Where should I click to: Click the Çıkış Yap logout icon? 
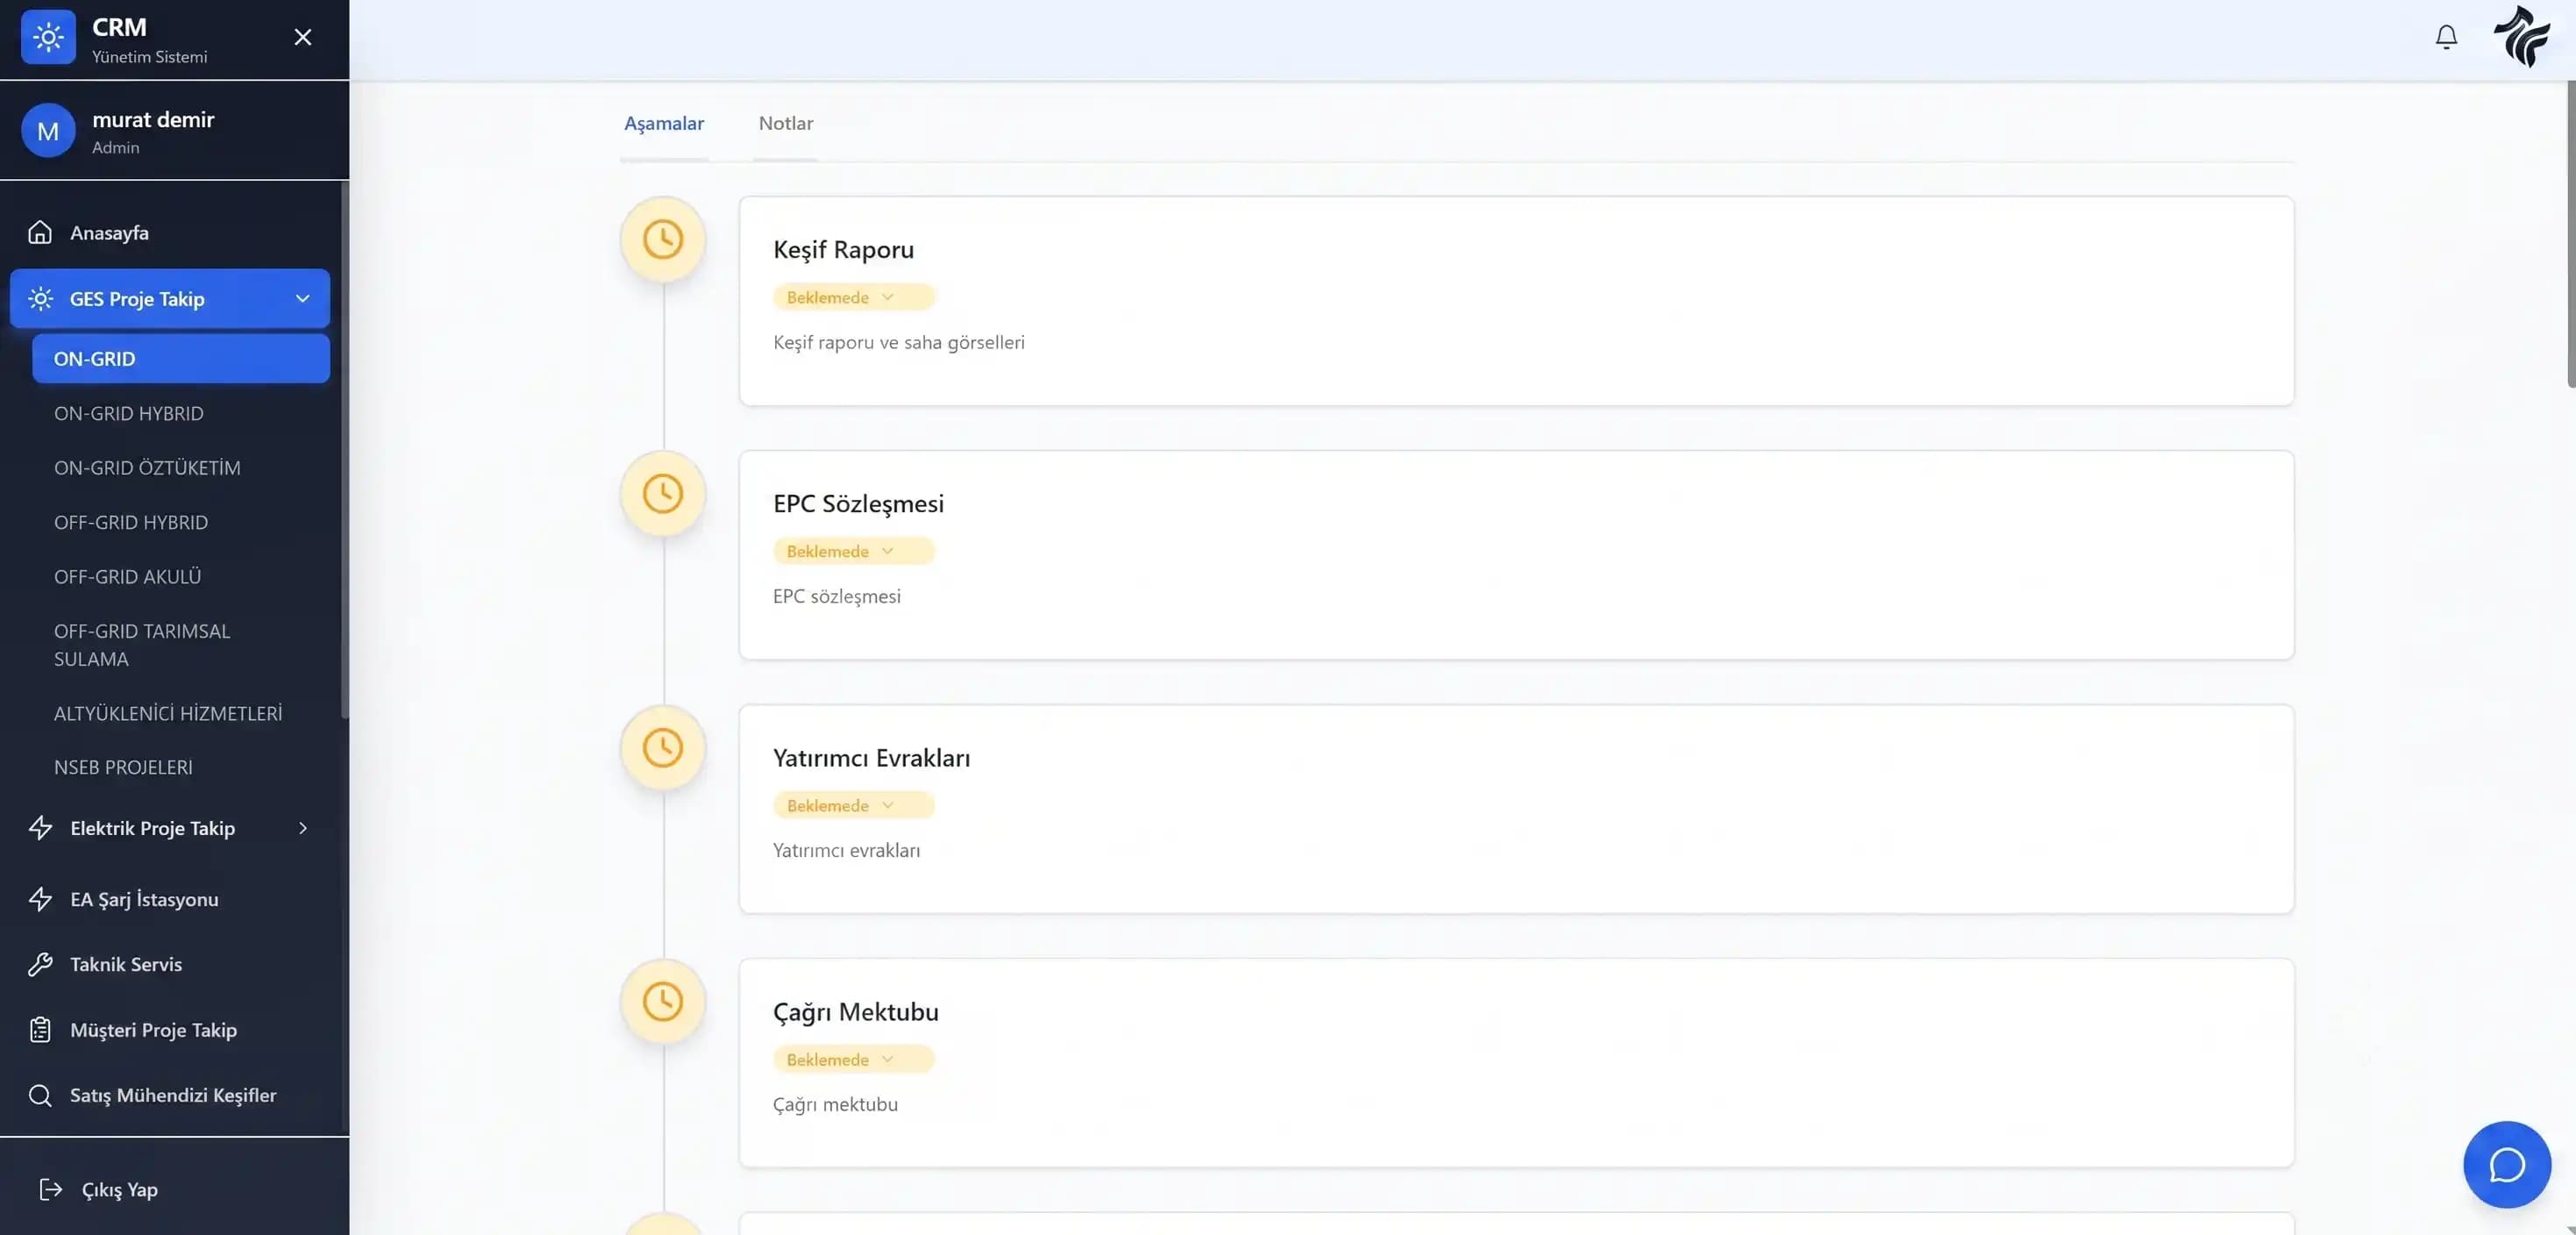pos(50,1188)
